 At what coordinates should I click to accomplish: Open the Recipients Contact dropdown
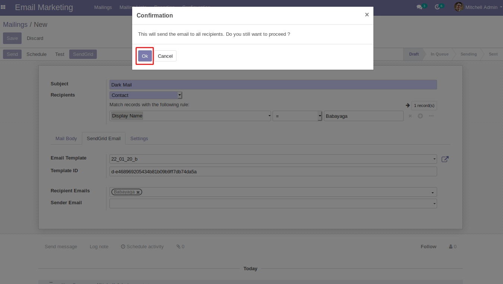tap(146, 95)
